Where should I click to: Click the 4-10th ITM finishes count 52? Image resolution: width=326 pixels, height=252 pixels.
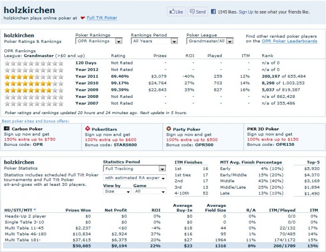point(205,193)
